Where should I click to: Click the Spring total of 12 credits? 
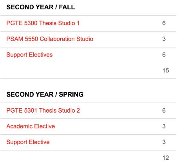(x=166, y=158)
